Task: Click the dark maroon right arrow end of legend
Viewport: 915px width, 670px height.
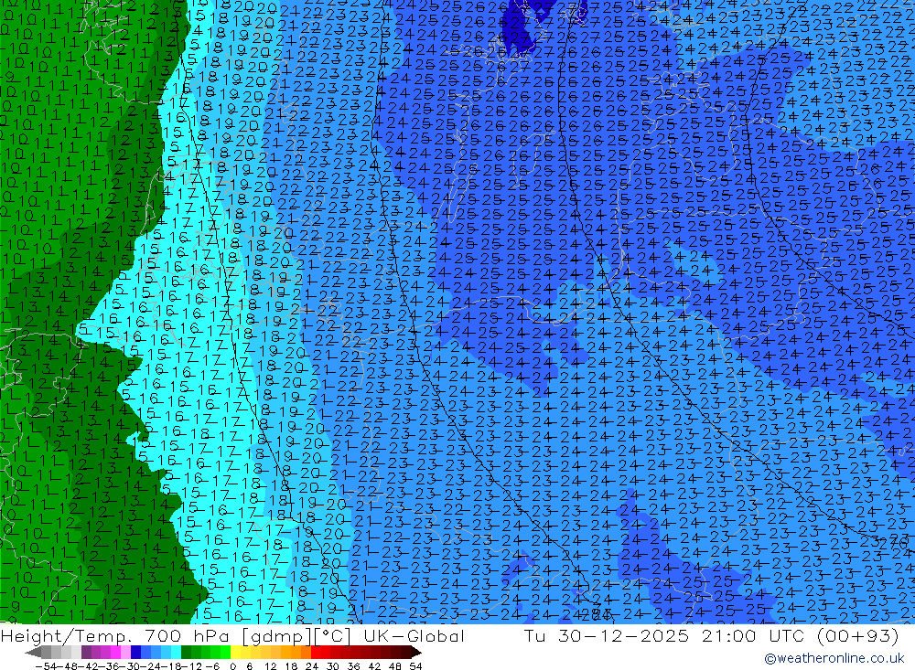Action: tap(416, 653)
